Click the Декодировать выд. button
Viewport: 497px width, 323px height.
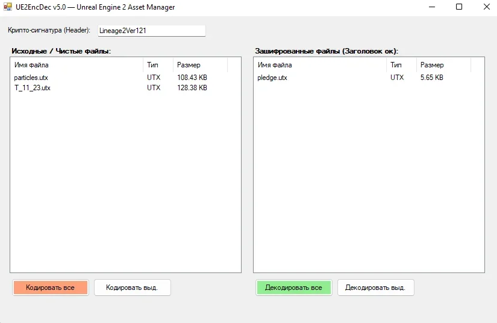[375, 288]
